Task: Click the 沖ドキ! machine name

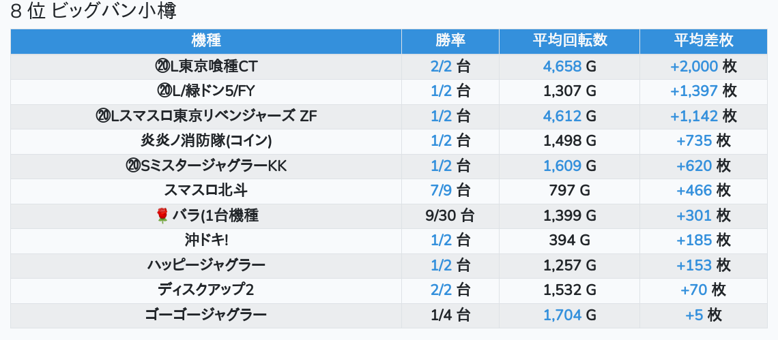Action: coord(206,241)
